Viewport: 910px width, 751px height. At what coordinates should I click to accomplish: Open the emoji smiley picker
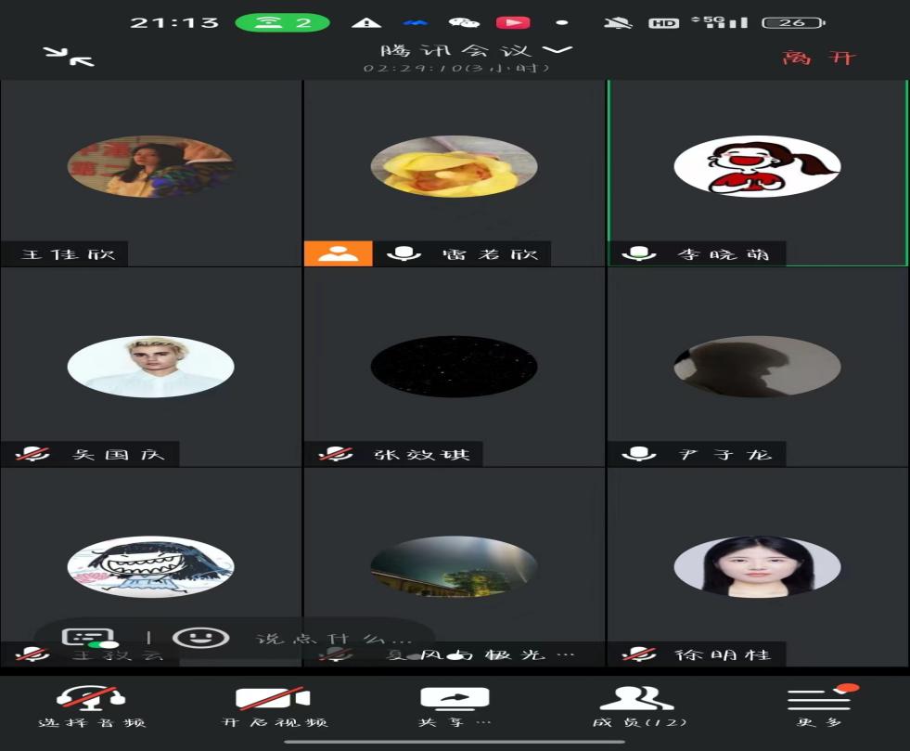(x=200, y=638)
